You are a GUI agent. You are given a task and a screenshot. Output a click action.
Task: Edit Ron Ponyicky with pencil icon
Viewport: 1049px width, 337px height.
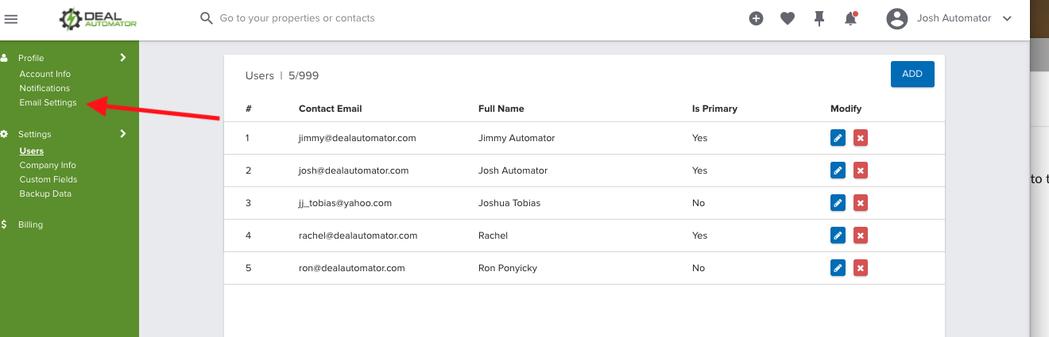[838, 268]
